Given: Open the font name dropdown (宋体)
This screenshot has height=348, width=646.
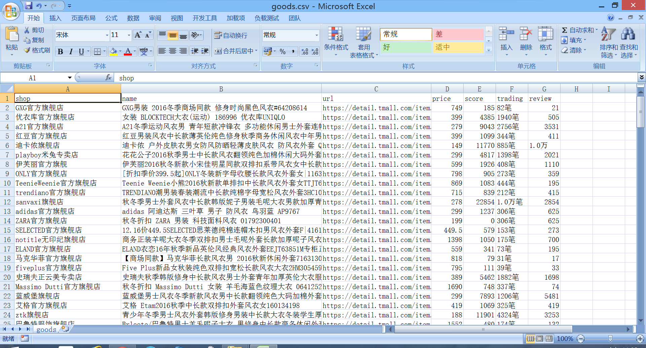Looking at the screenshot, I should 107,35.
